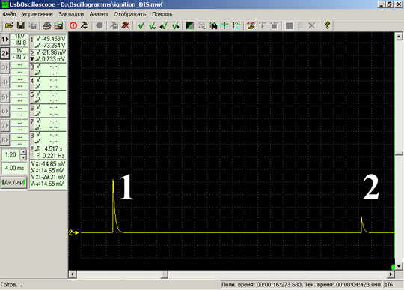Save oscillogram with floppy disk icon

click(21, 25)
